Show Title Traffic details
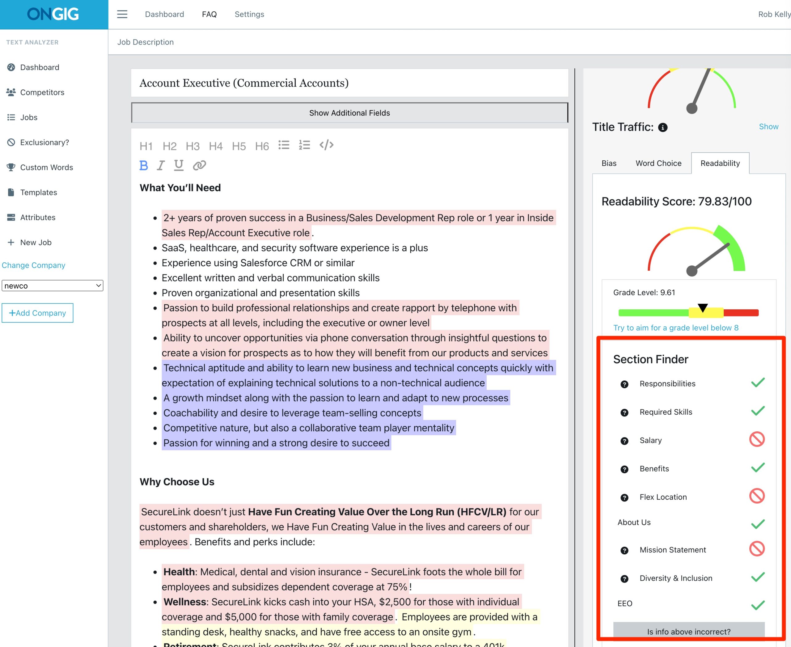The image size is (791, 647). tap(768, 127)
